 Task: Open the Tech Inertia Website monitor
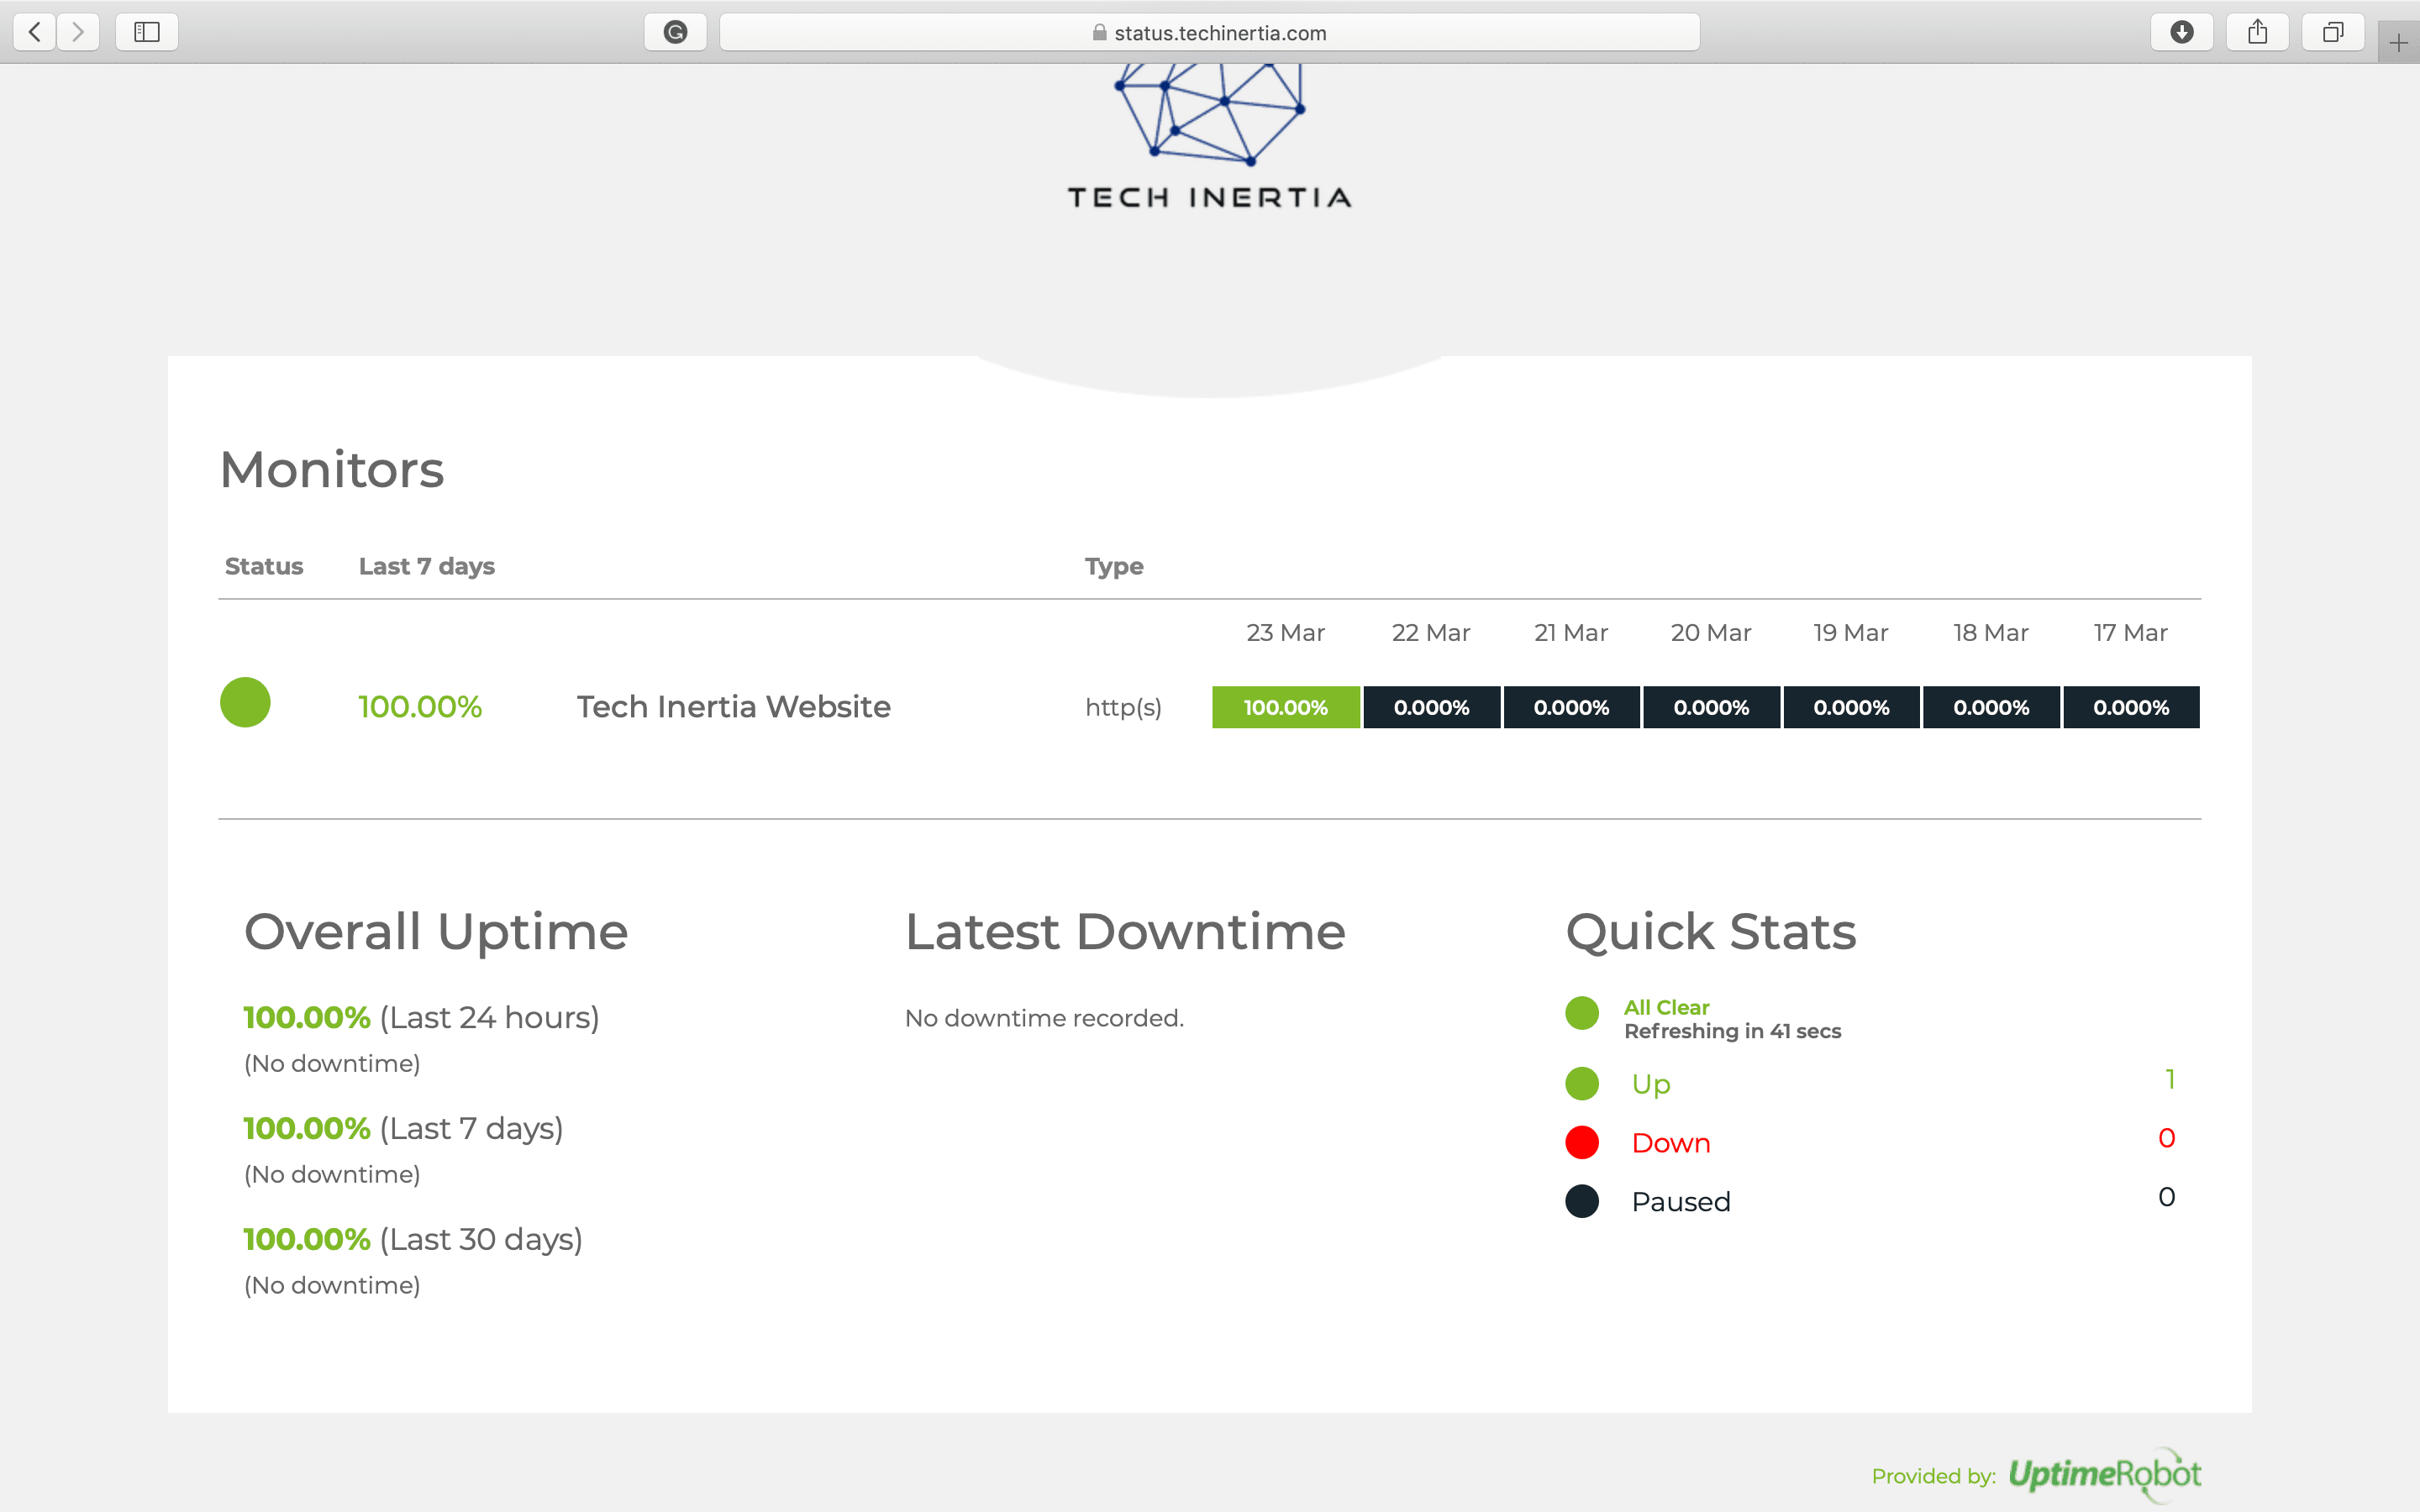point(733,707)
